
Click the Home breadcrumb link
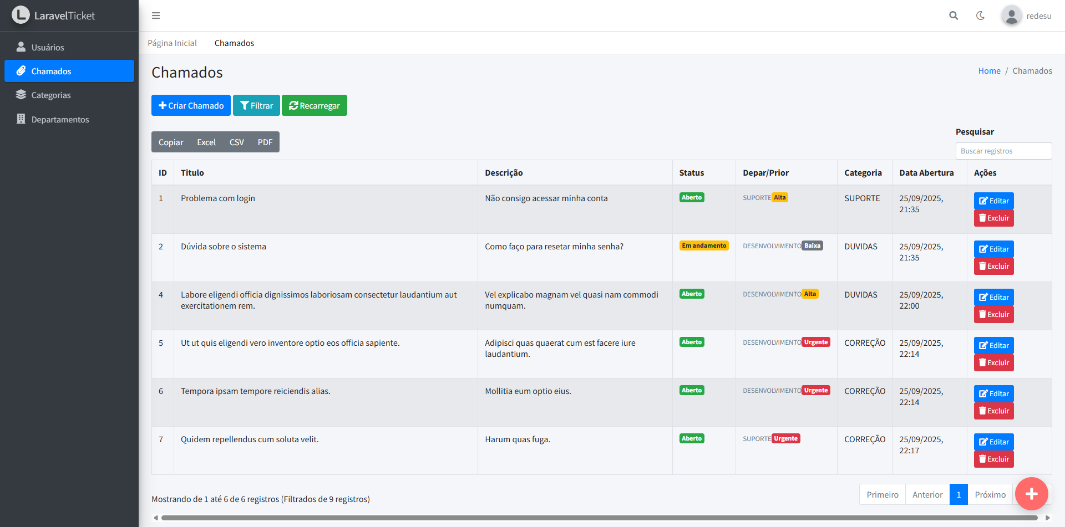click(989, 71)
